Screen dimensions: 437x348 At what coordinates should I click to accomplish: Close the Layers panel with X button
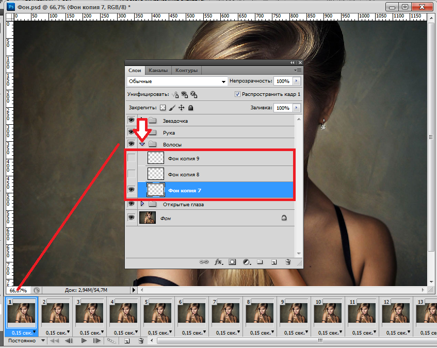300,63
